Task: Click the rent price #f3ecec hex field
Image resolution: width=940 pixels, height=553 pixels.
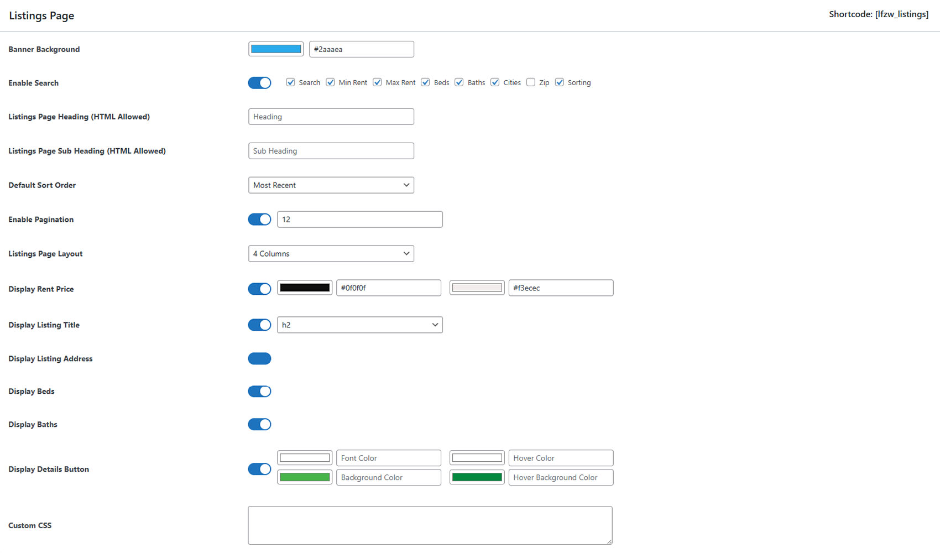Action: tap(561, 288)
